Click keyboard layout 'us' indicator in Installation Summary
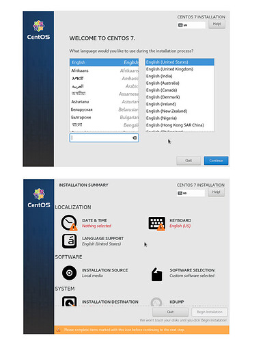Screen dimensions: 265x342 point(191,193)
